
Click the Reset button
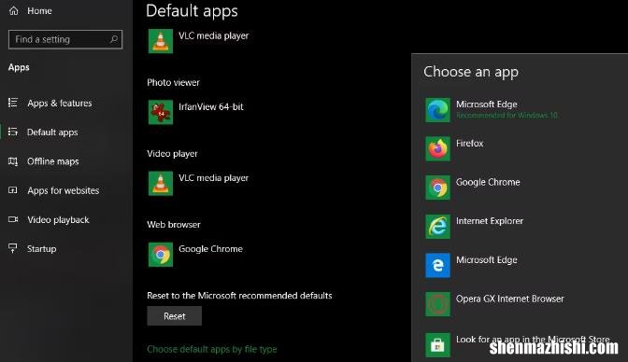point(174,316)
